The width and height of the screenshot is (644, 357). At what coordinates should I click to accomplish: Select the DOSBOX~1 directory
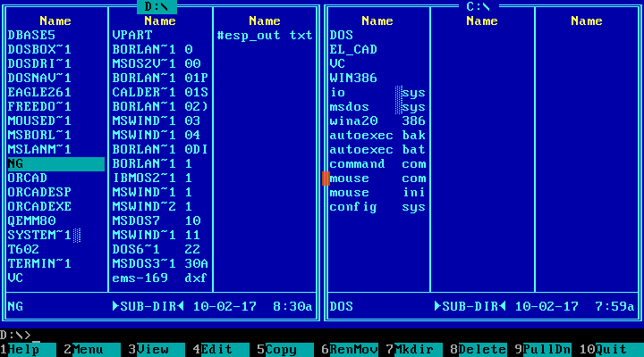(x=39, y=50)
